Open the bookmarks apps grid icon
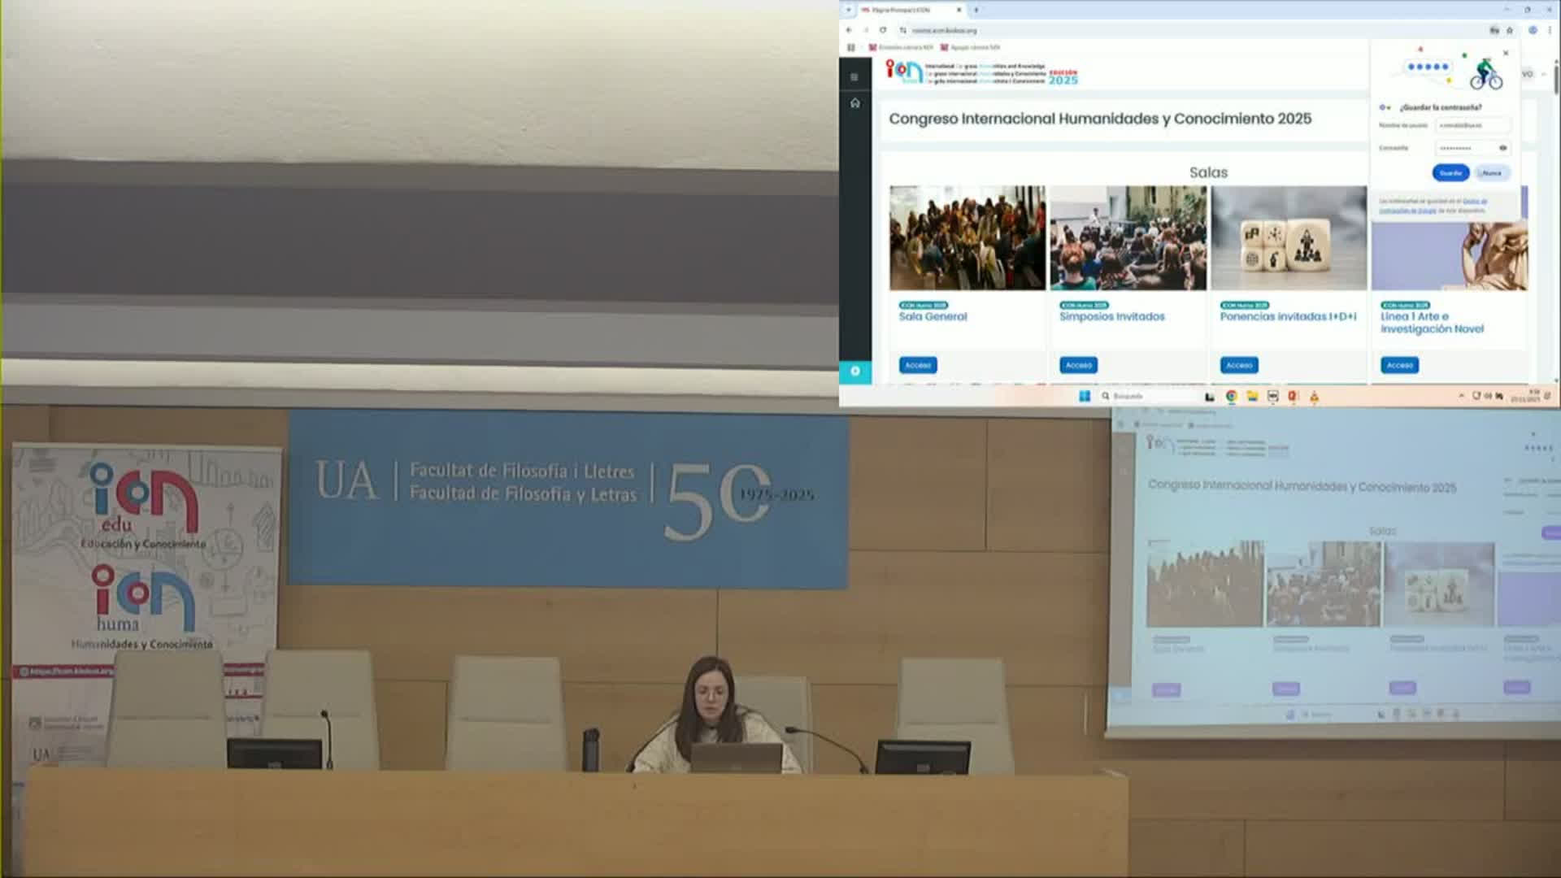This screenshot has width=1561, height=878. 851,47
